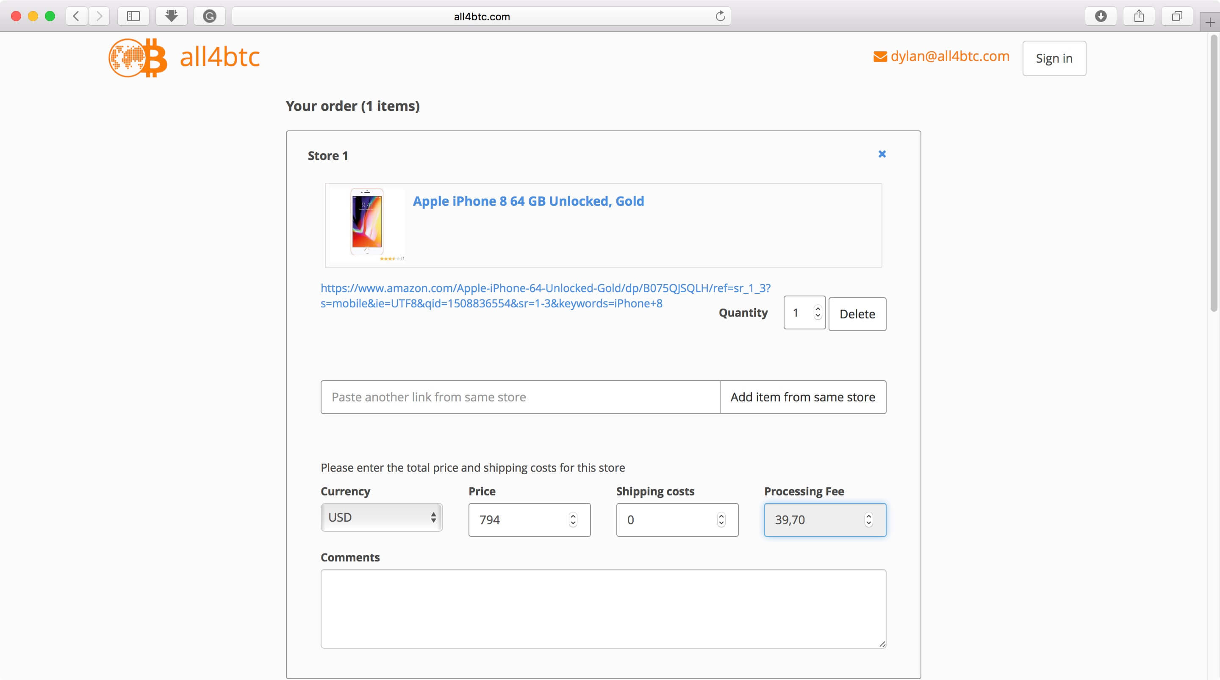Click the 'Processing Fee' label
This screenshot has height=680, width=1220.
click(804, 491)
